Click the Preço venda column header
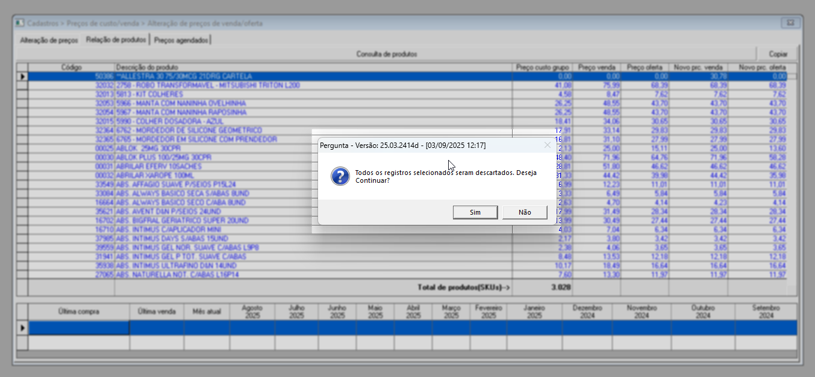815x377 pixels. click(596, 67)
